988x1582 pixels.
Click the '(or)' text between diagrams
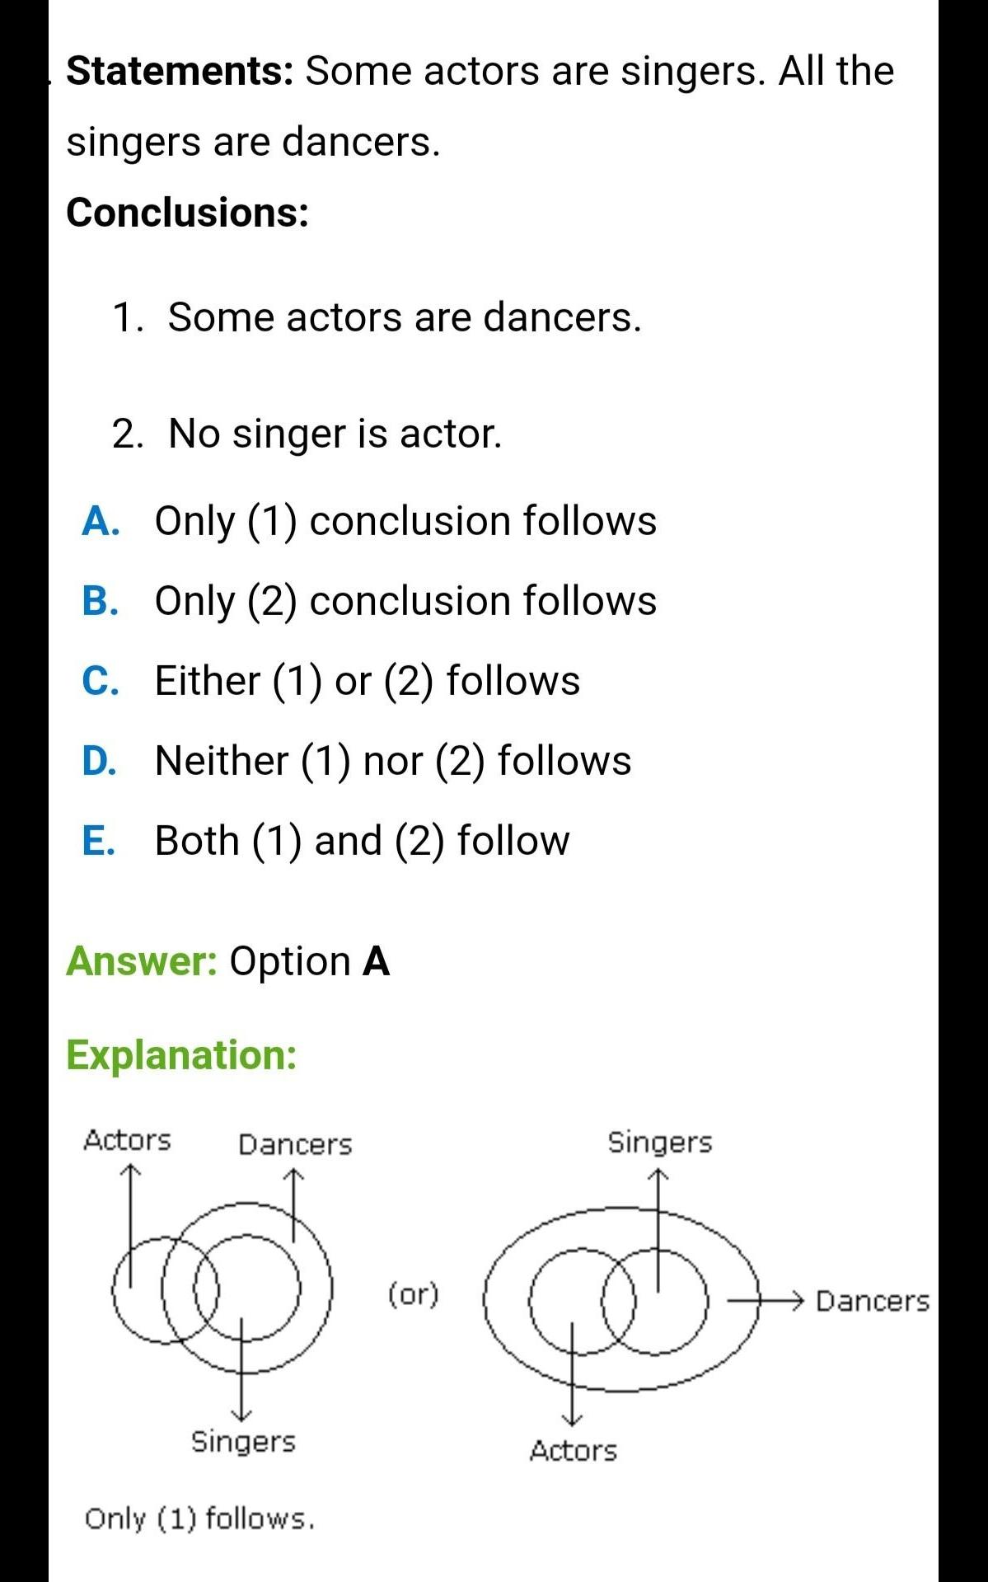click(x=414, y=1294)
